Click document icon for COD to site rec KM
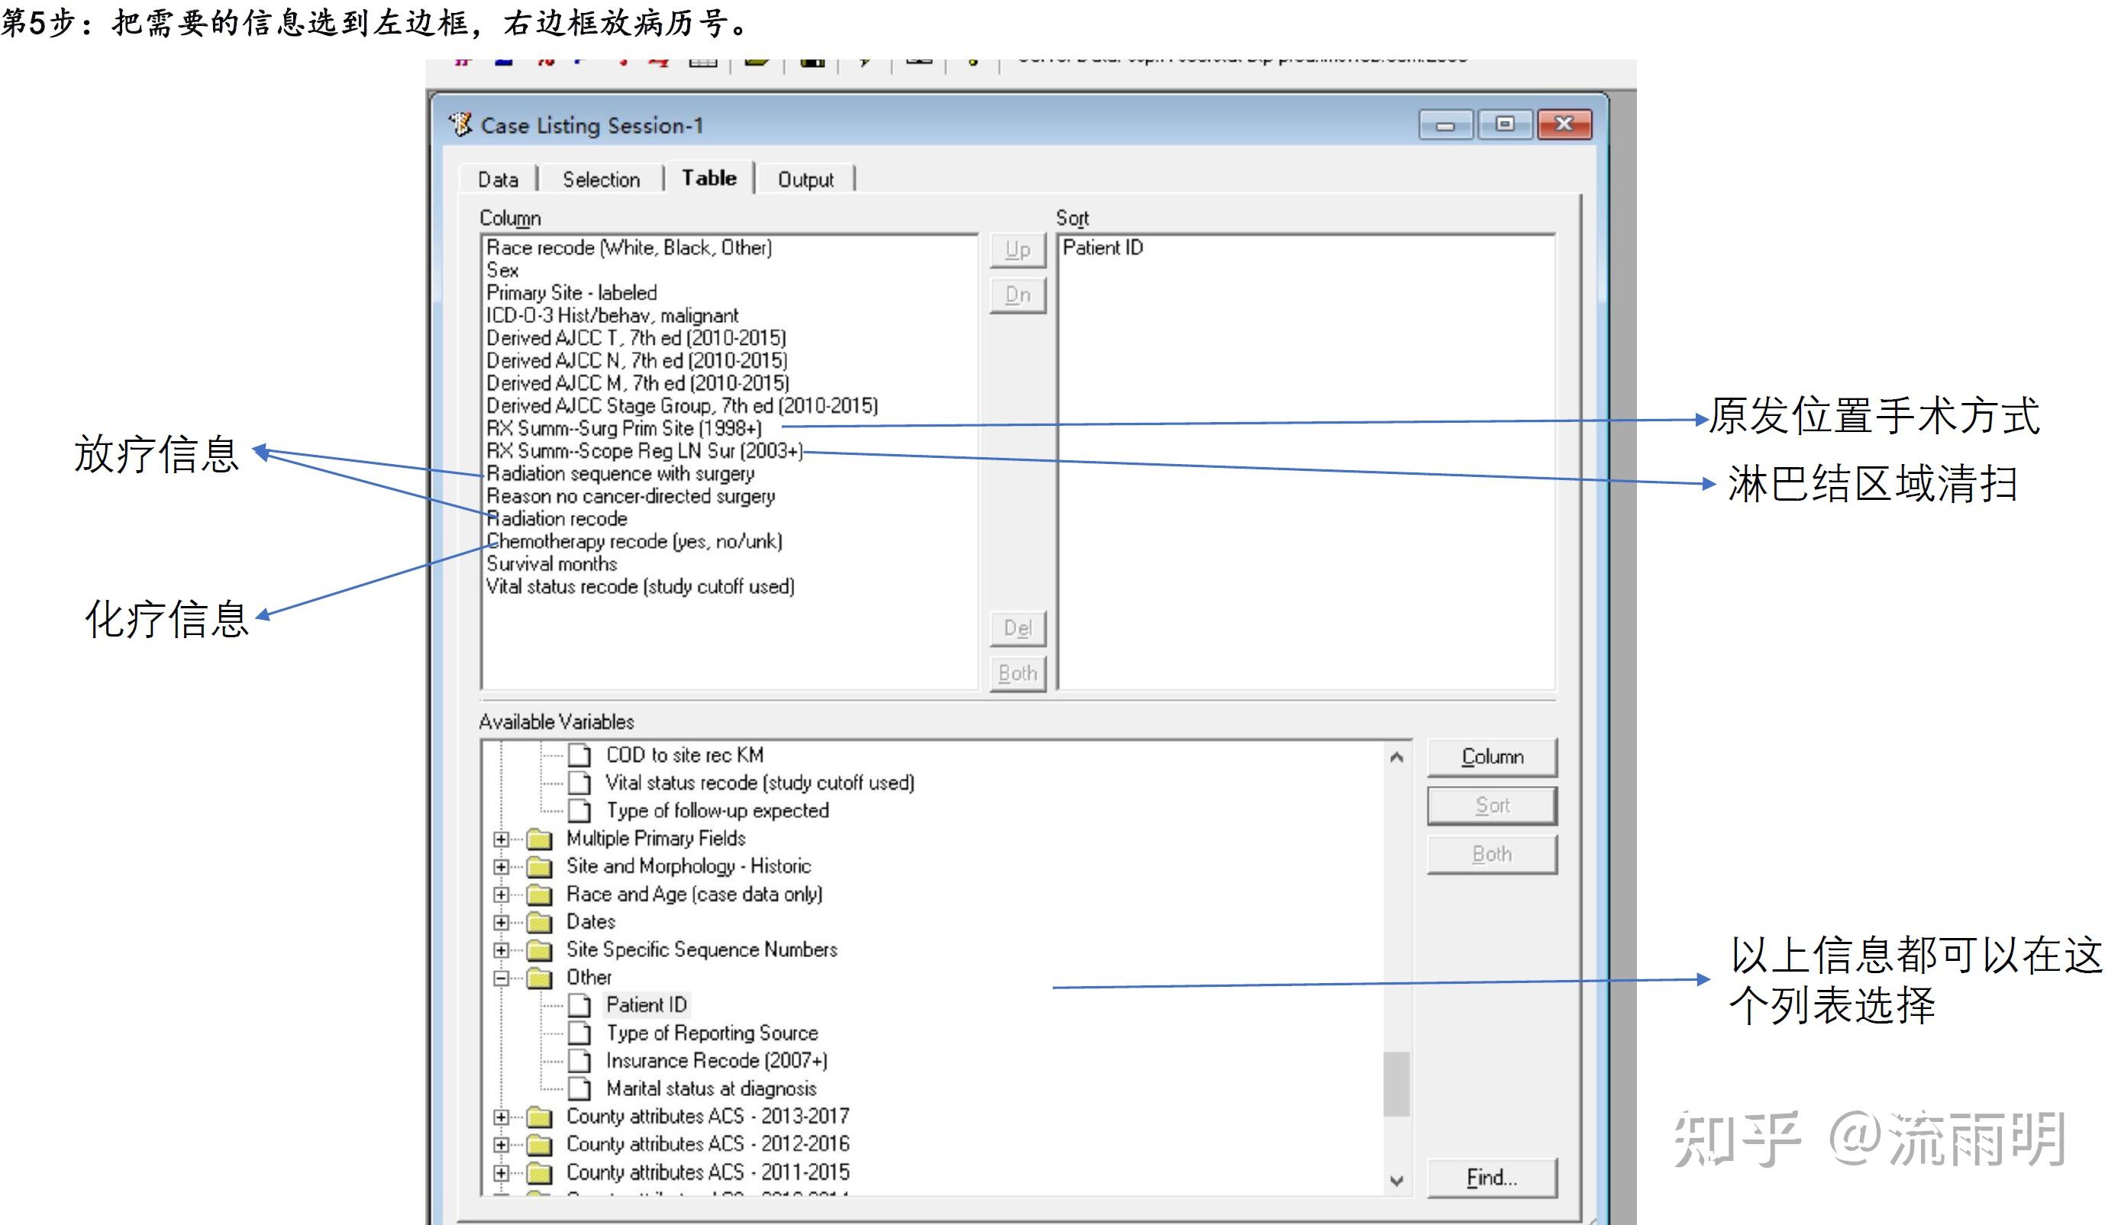The height and width of the screenshot is (1225, 2121). point(579,755)
